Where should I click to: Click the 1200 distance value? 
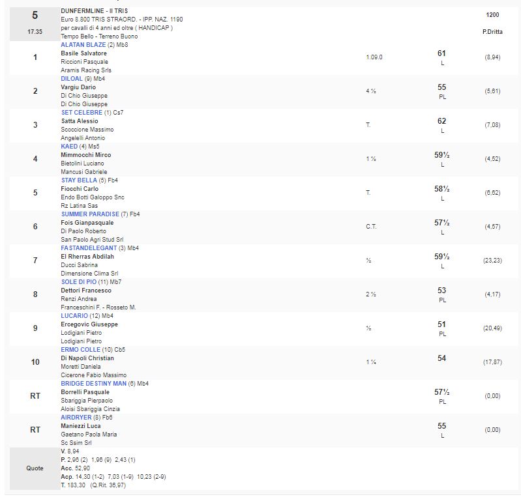492,14
